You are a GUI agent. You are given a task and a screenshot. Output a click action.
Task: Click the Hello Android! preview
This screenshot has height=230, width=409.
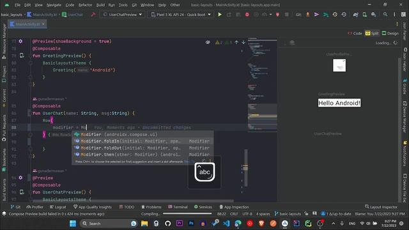point(339,103)
